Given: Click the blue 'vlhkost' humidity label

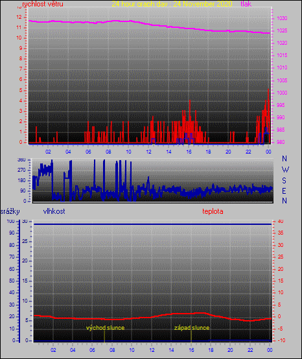Looking at the screenshot, I should (54, 211).
